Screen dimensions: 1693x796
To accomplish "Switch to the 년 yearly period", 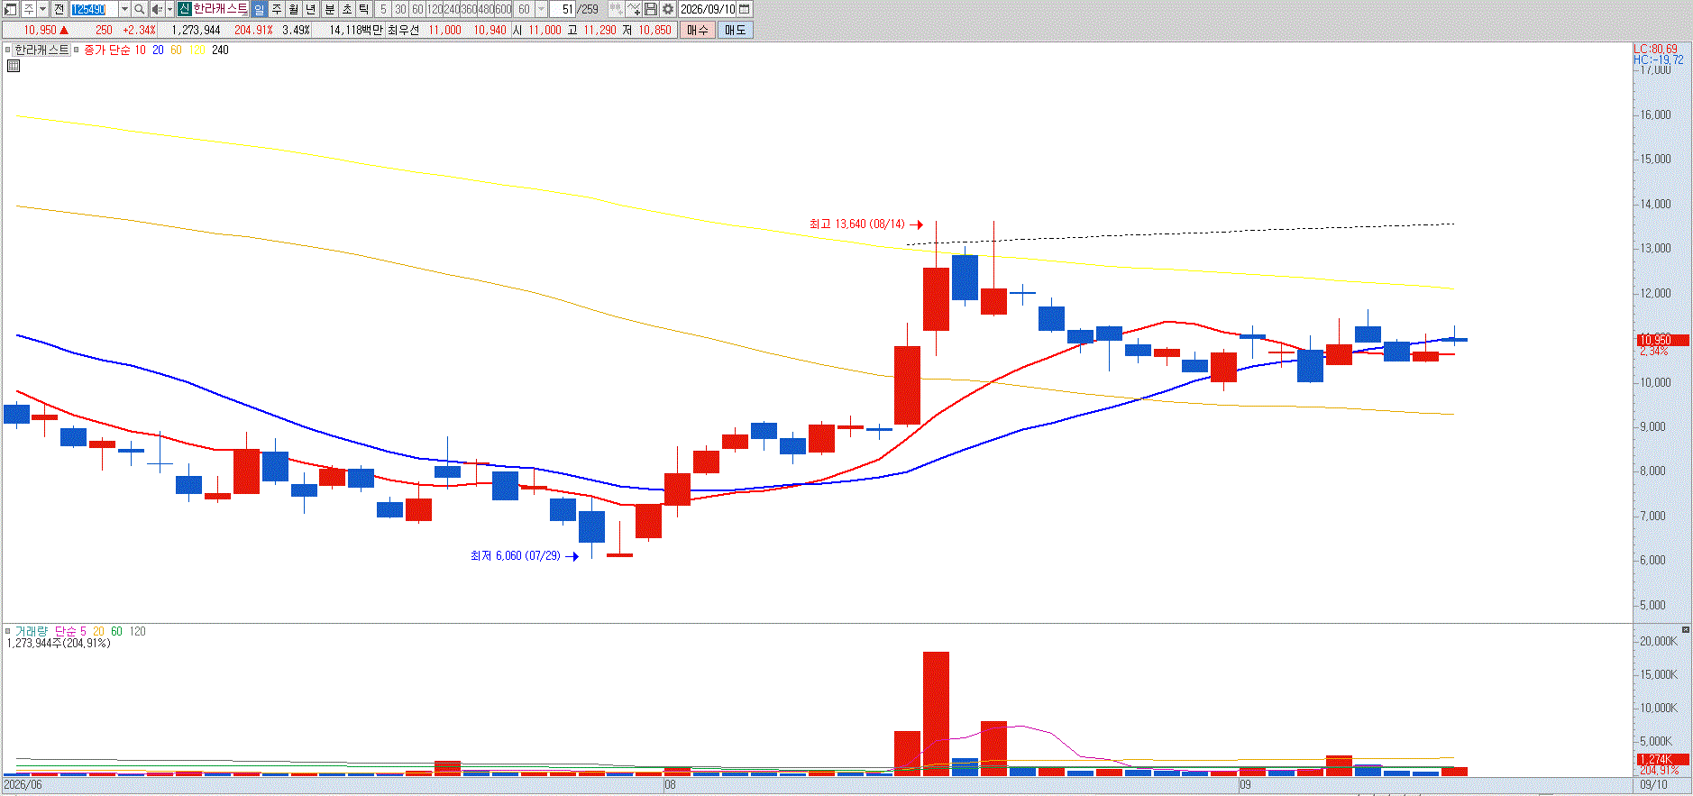I will click(x=311, y=9).
